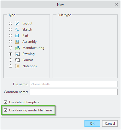Uncheck Use default template

pyautogui.click(x=6, y=102)
